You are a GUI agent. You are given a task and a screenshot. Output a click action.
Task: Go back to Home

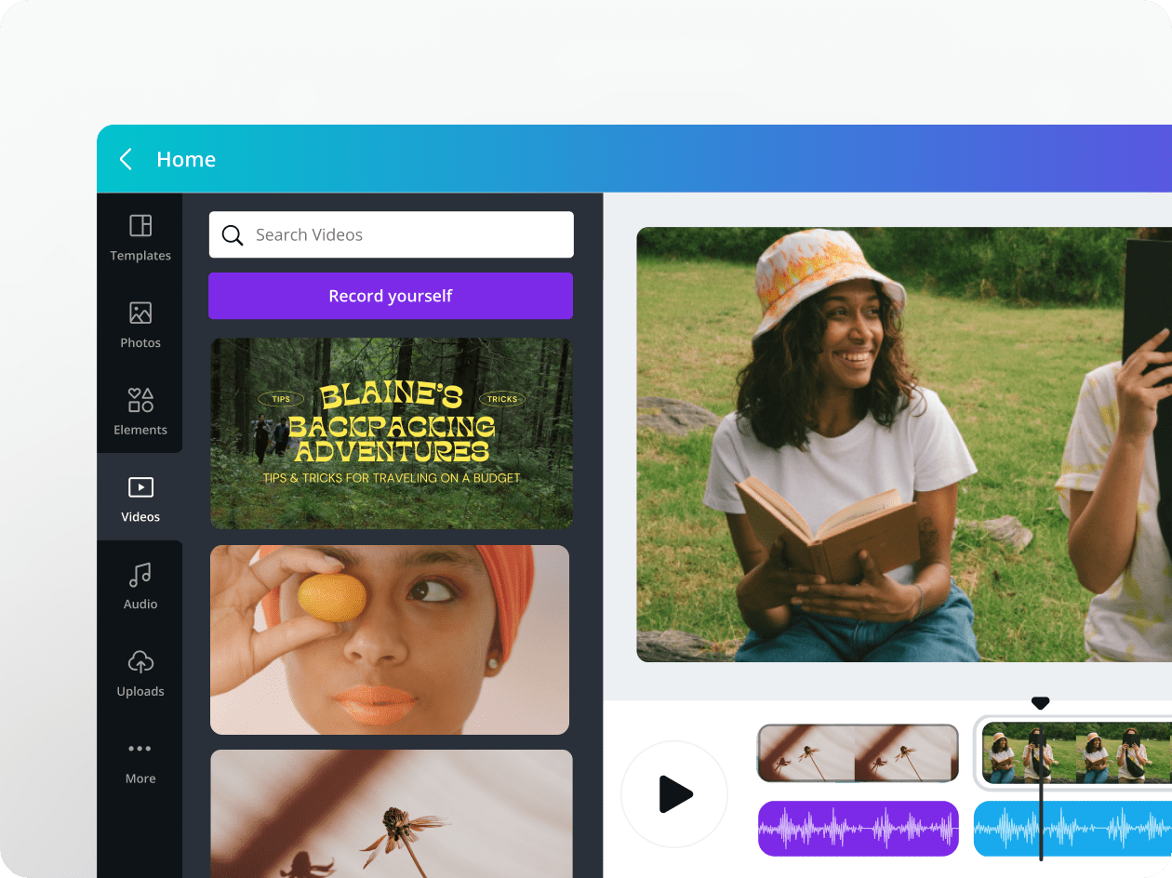click(186, 158)
